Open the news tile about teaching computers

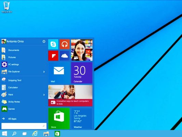[x=70, y=96]
